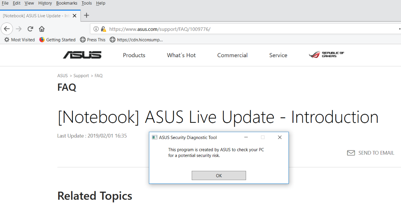Open the Getting Started bookmark

[x=57, y=40]
